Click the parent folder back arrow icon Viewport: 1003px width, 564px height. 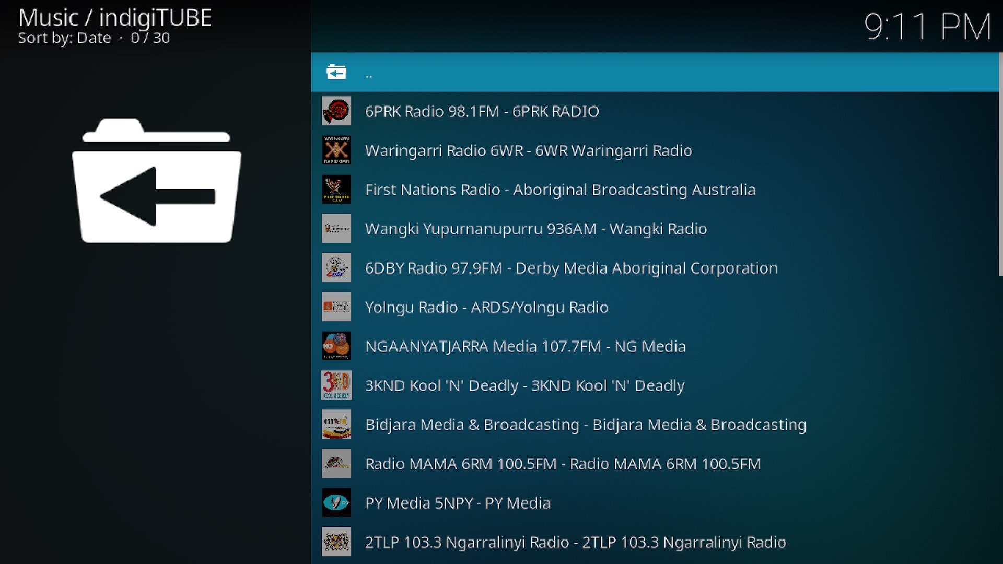point(336,72)
